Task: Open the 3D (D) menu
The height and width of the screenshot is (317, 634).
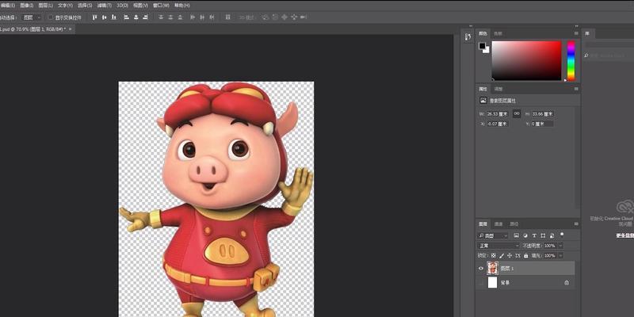Action: (x=122, y=6)
